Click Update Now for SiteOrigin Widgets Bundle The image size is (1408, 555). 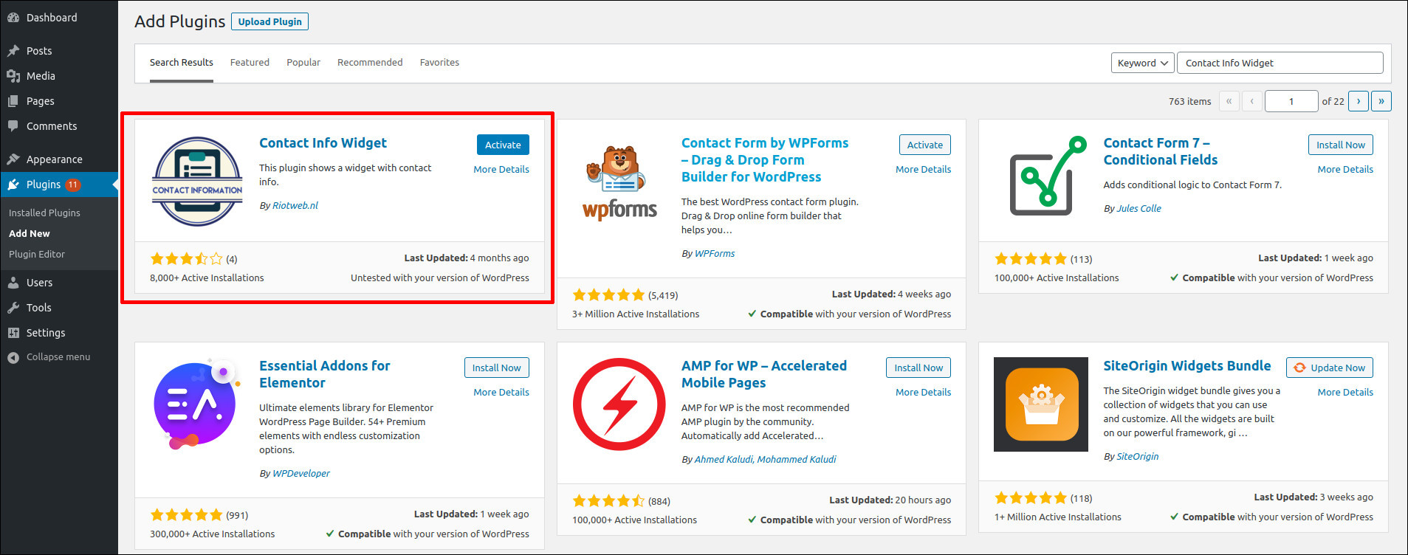point(1330,368)
